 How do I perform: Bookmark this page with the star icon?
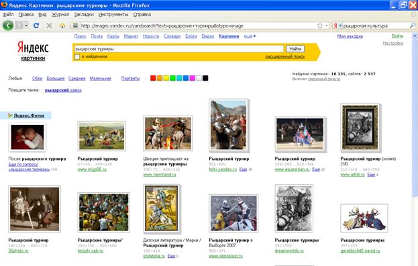click(320, 26)
